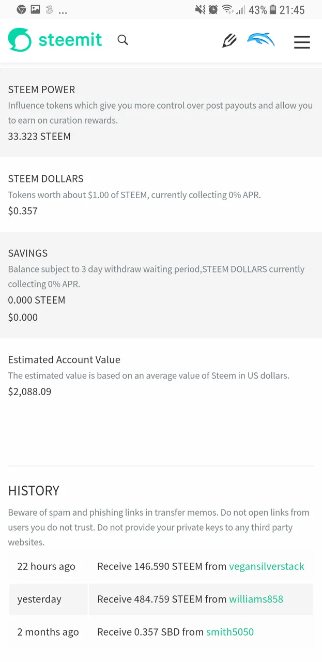Tap the Steemit logo icon
This screenshot has height=662, width=322.
pos(20,40)
